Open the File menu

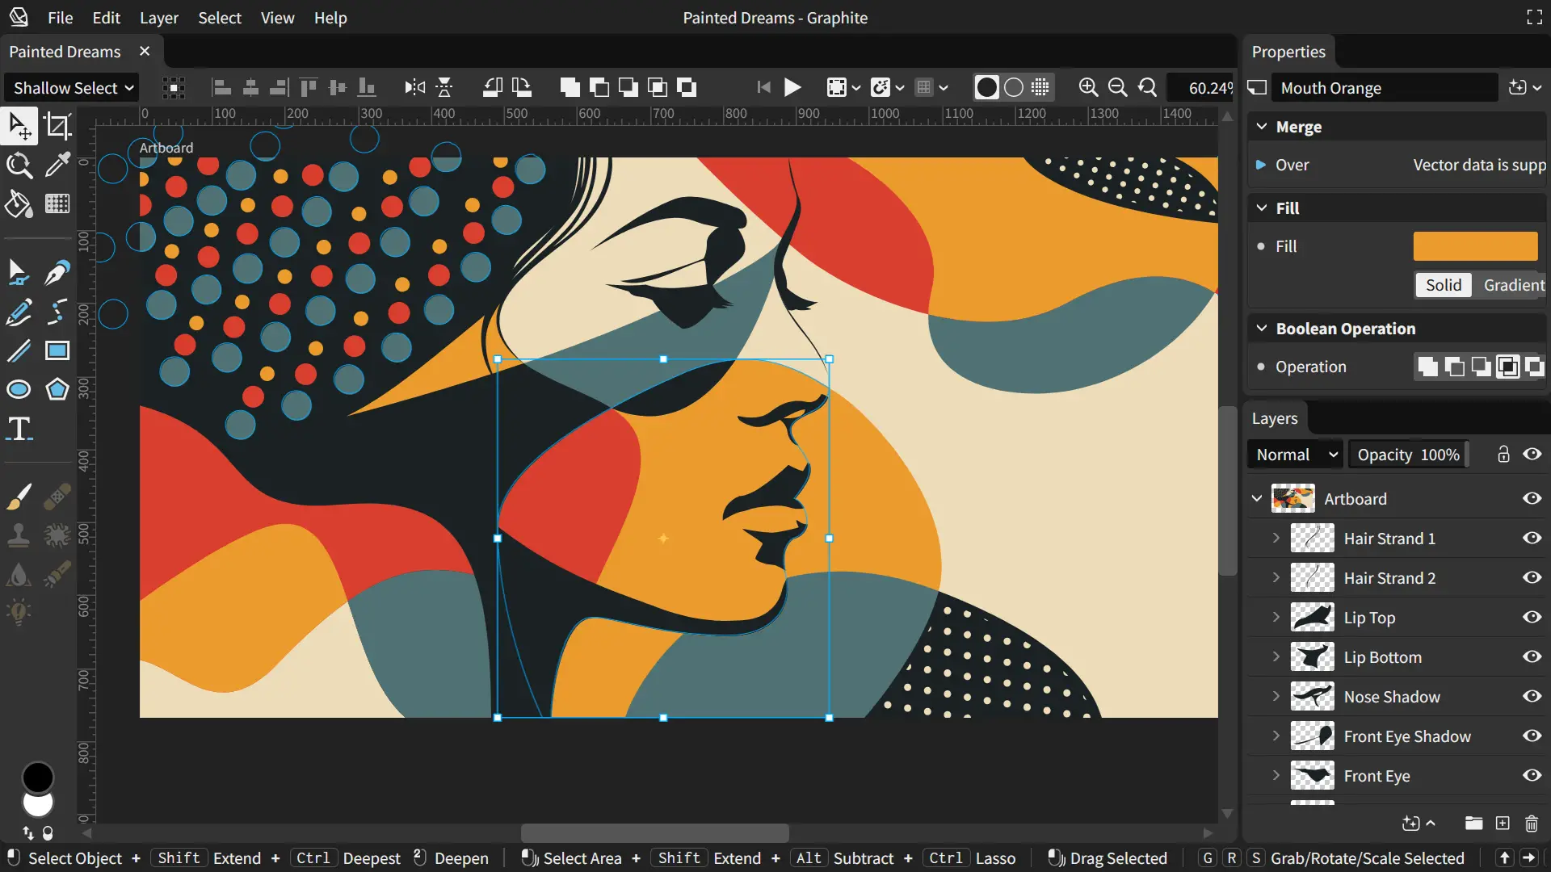pyautogui.click(x=61, y=18)
